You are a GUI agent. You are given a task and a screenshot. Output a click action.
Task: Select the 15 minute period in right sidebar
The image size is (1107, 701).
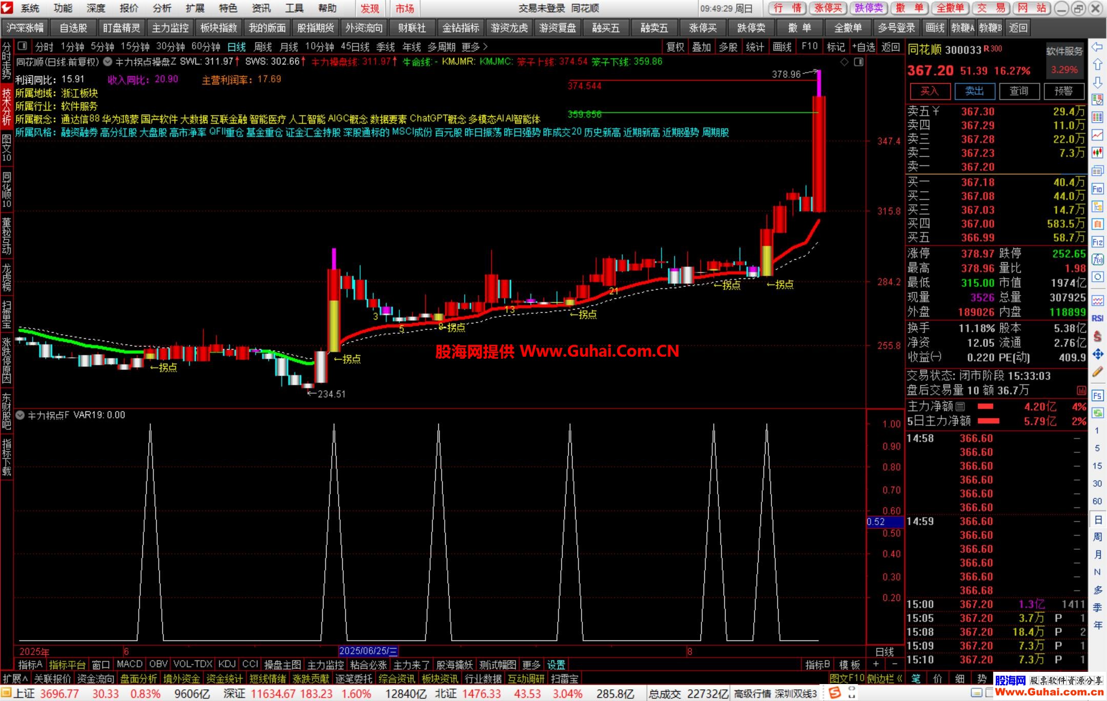(1097, 466)
